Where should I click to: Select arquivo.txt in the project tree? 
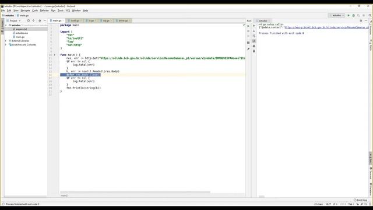(21, 29)
